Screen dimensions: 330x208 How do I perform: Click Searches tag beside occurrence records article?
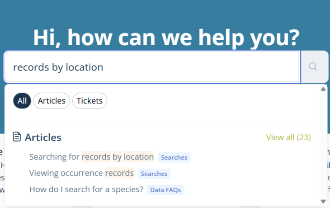click(154, 174)
